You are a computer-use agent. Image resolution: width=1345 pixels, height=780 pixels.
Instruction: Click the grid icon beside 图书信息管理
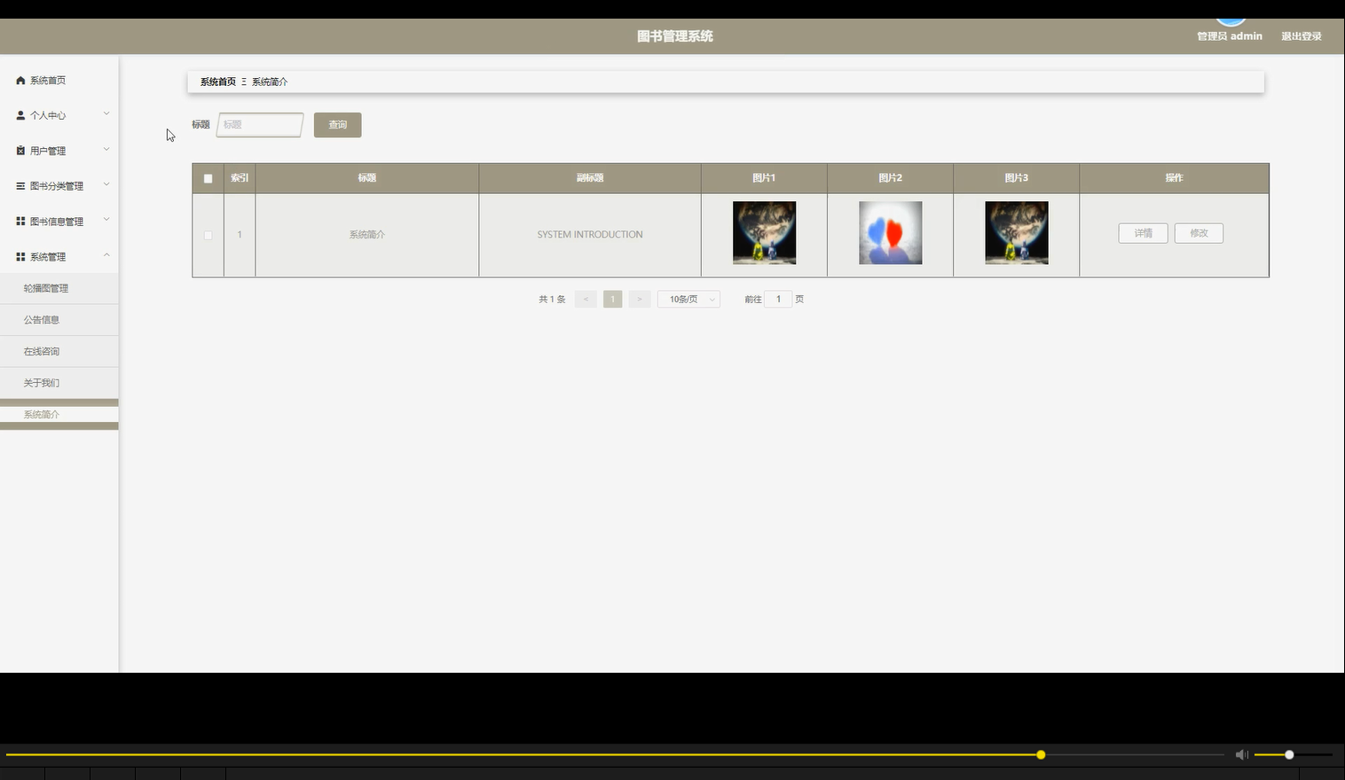pos(20,221)
